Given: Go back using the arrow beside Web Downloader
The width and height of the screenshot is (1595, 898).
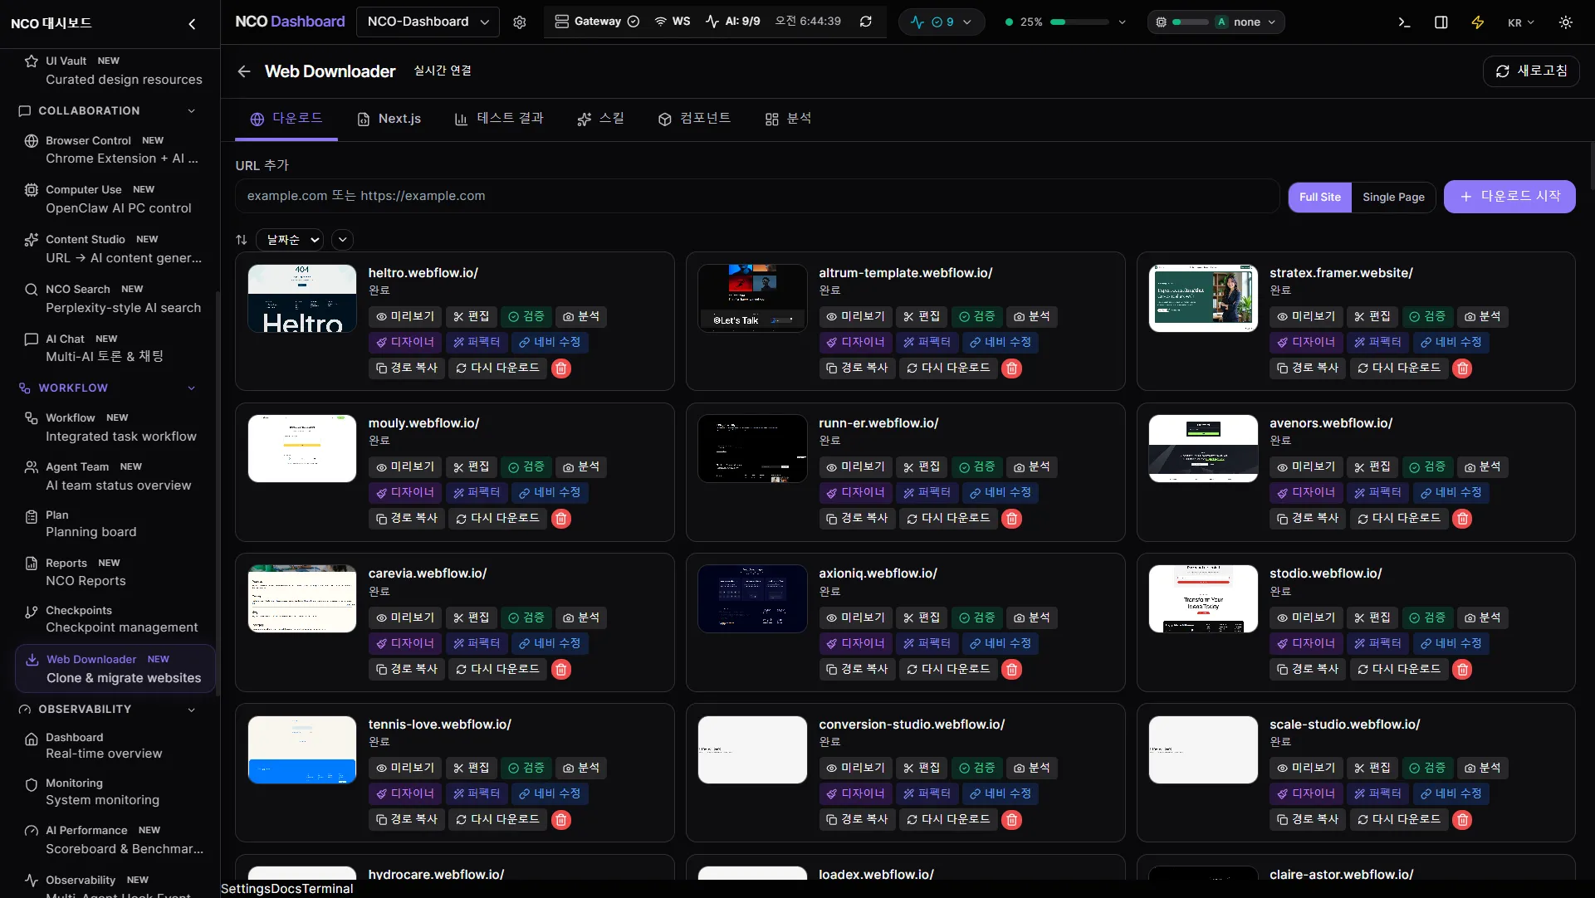Looking at the screenshot, I should [244, 71].
